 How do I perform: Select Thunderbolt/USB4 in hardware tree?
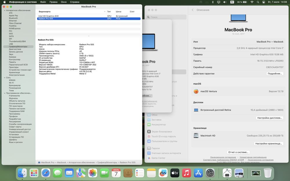click(x=17, y=41)
